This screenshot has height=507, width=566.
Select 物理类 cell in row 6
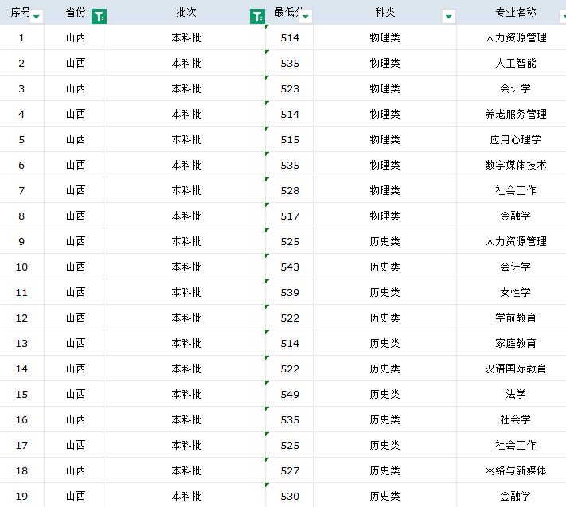(384, 165)
